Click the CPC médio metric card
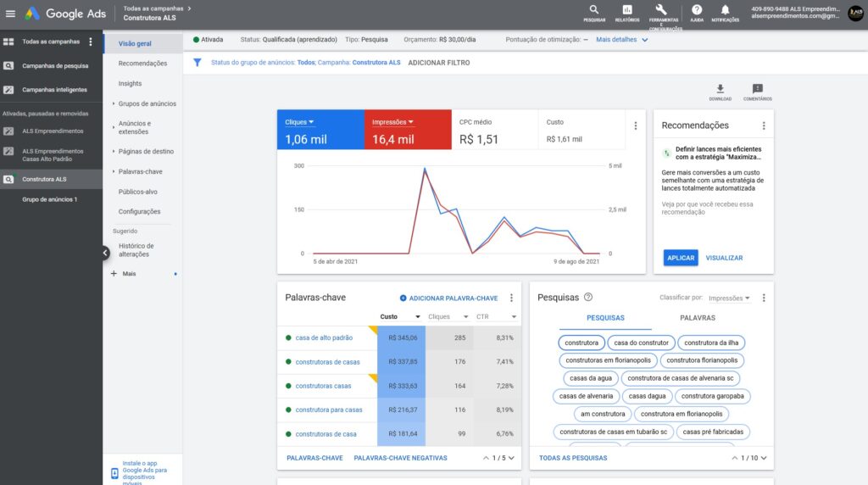 494,130
